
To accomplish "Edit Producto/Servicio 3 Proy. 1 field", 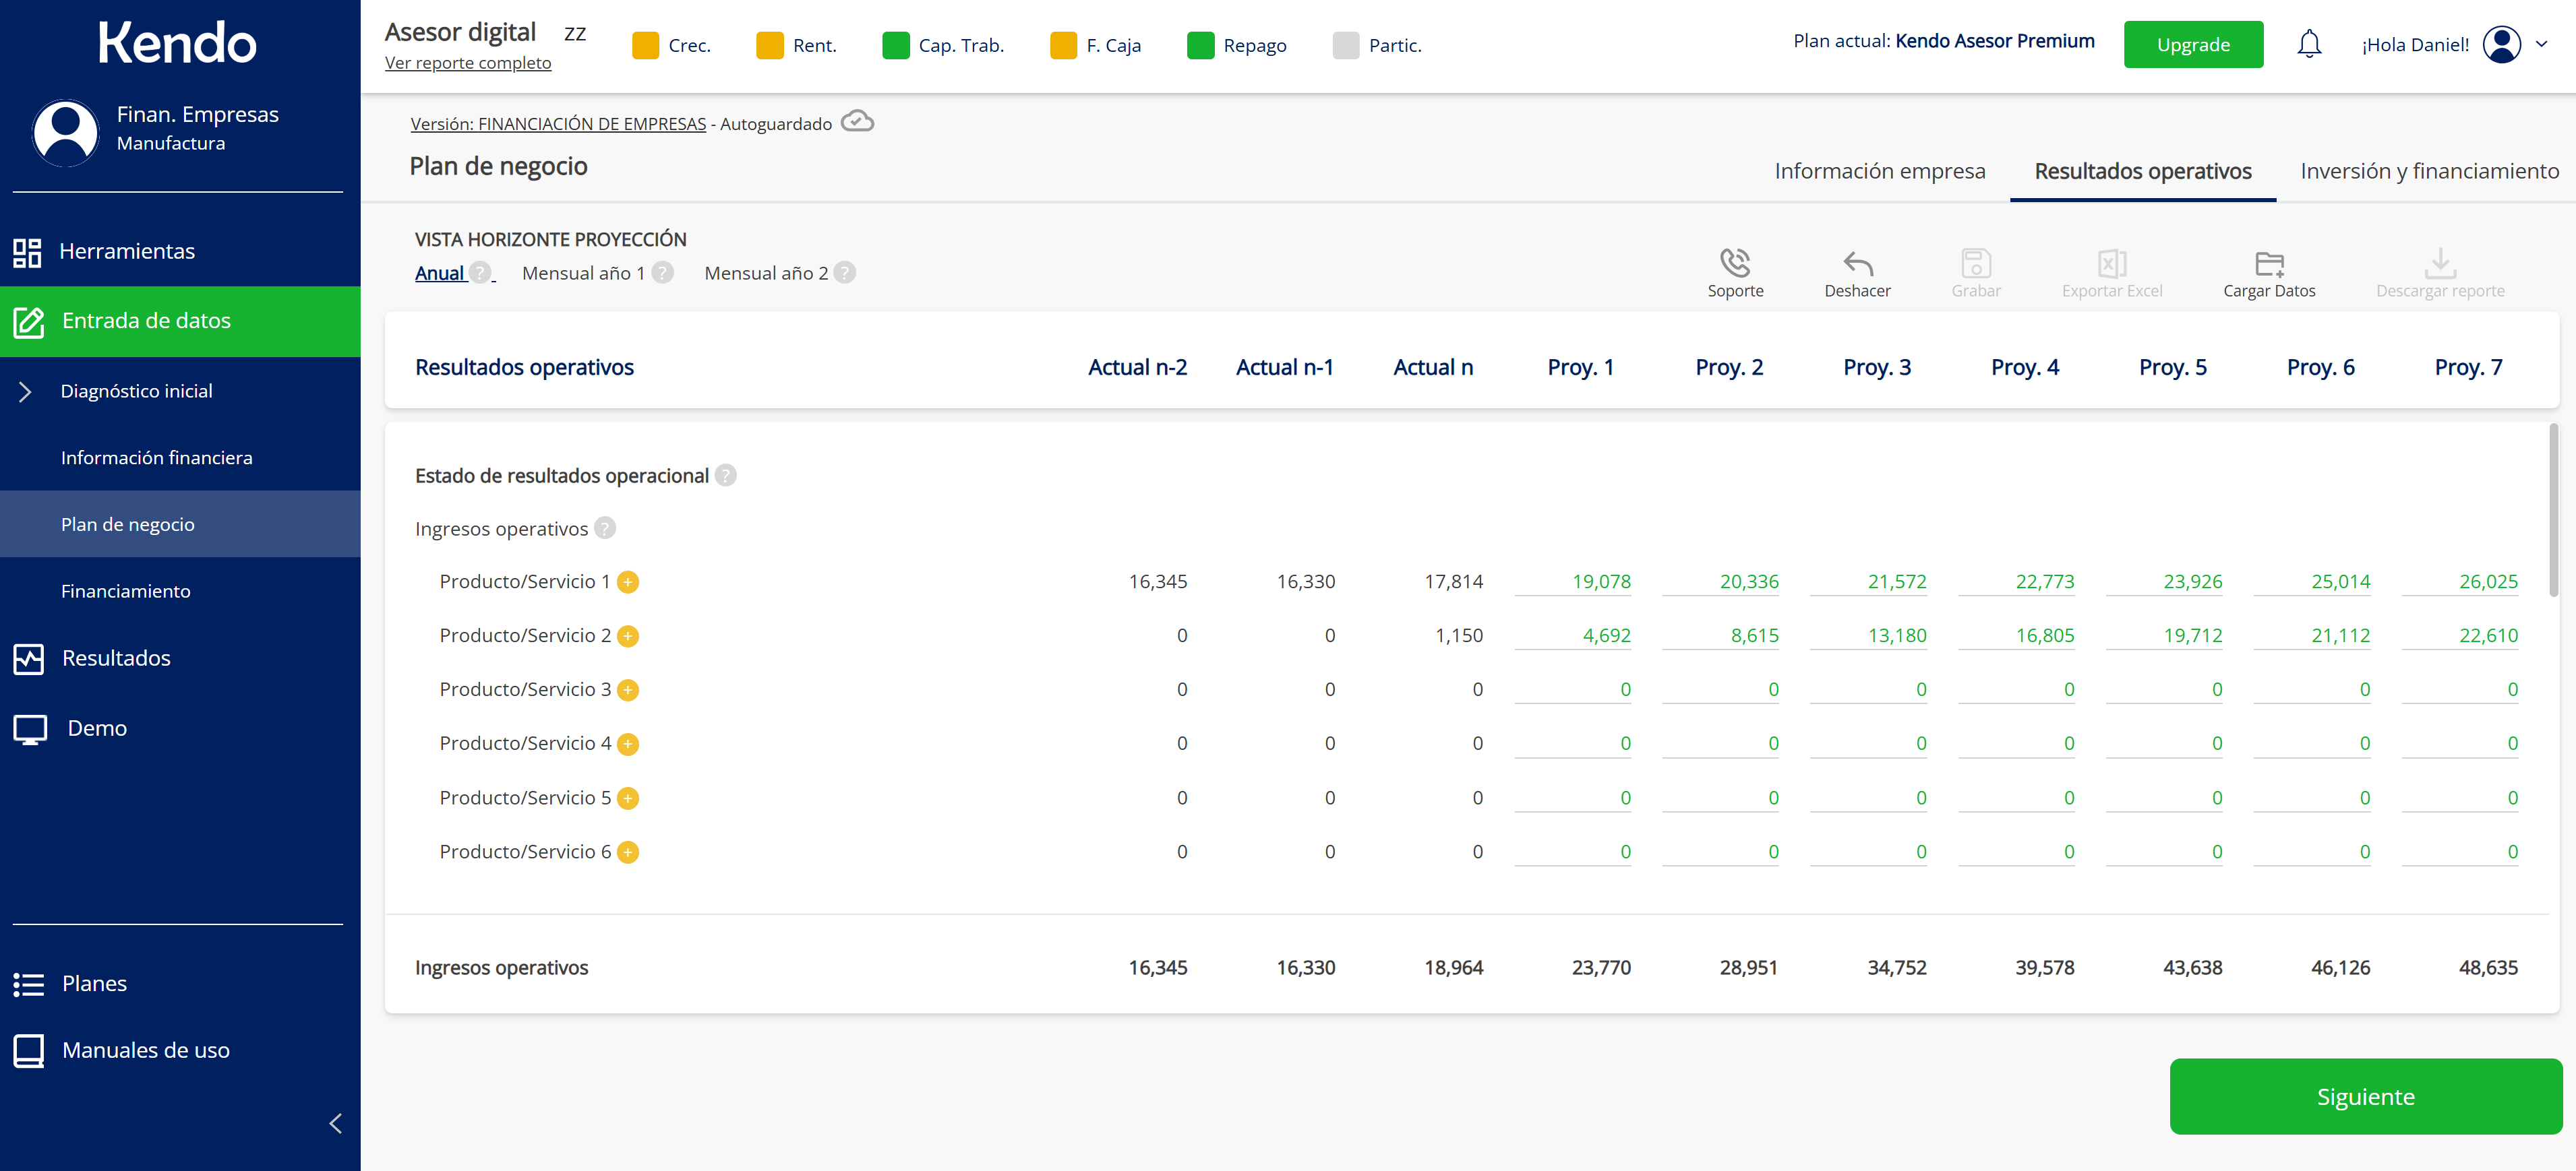I will tap(1573, 691).
